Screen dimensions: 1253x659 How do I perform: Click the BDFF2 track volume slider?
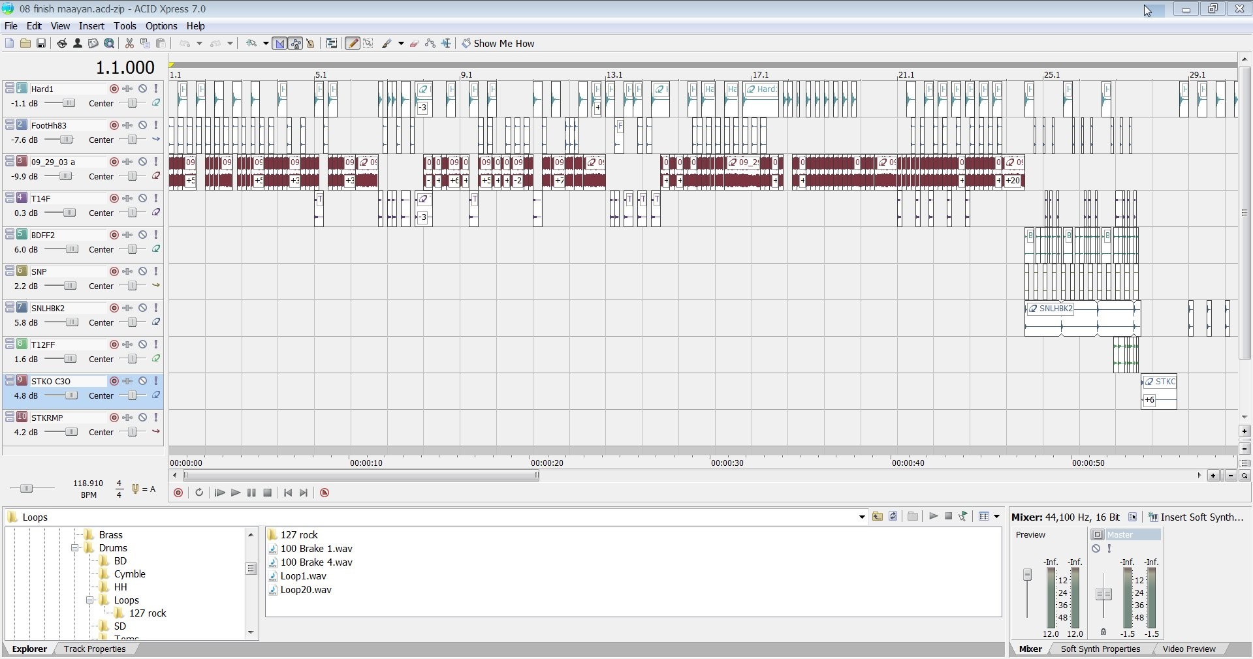pyautogui.click(x=71, y=249)
